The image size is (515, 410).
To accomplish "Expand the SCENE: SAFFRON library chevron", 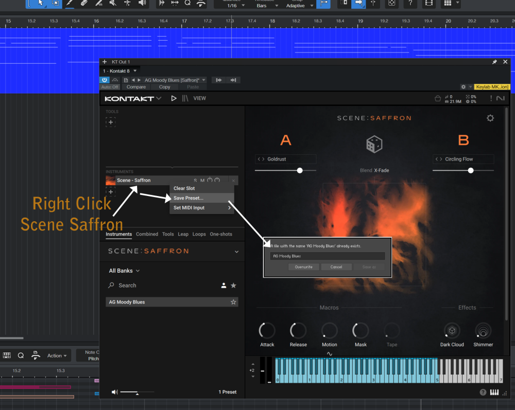I will 236,252.
